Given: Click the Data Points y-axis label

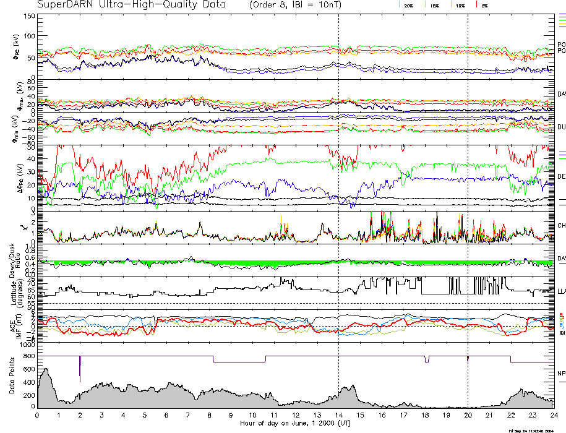Looking at the screenshot, I should tap(12, 380).
